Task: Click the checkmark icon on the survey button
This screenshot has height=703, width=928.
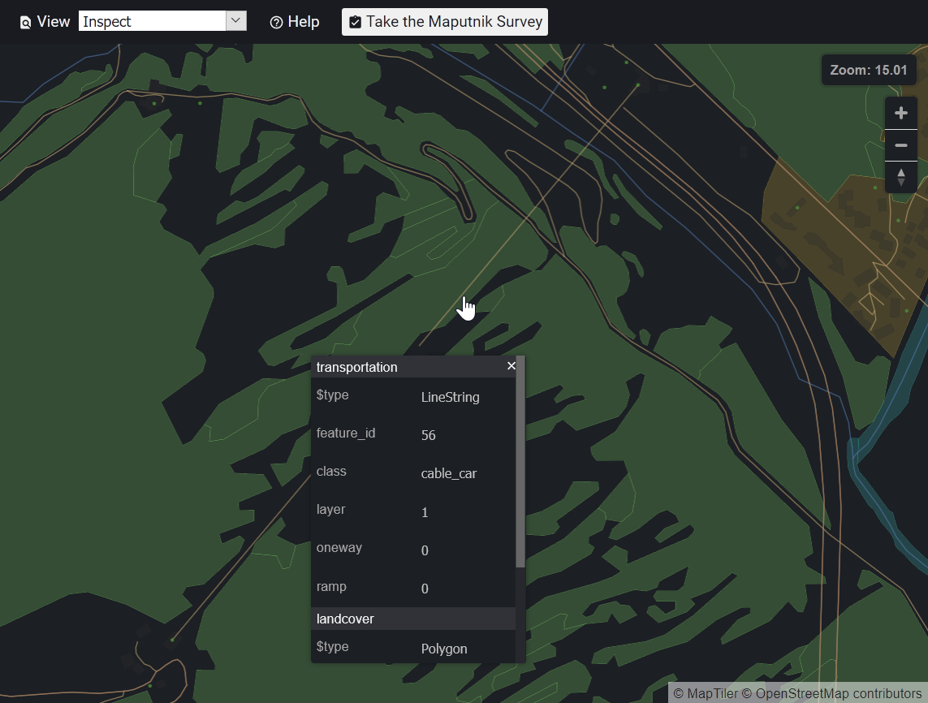Action: click(355, 22)
